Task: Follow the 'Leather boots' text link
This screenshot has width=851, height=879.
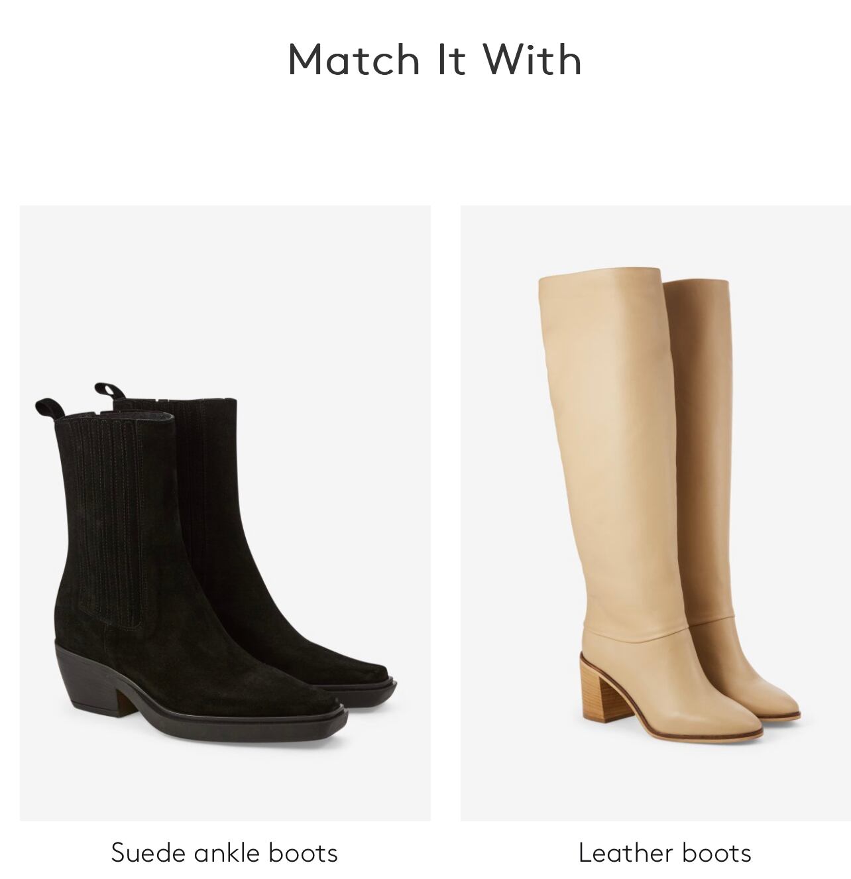Action: point(665,852)
